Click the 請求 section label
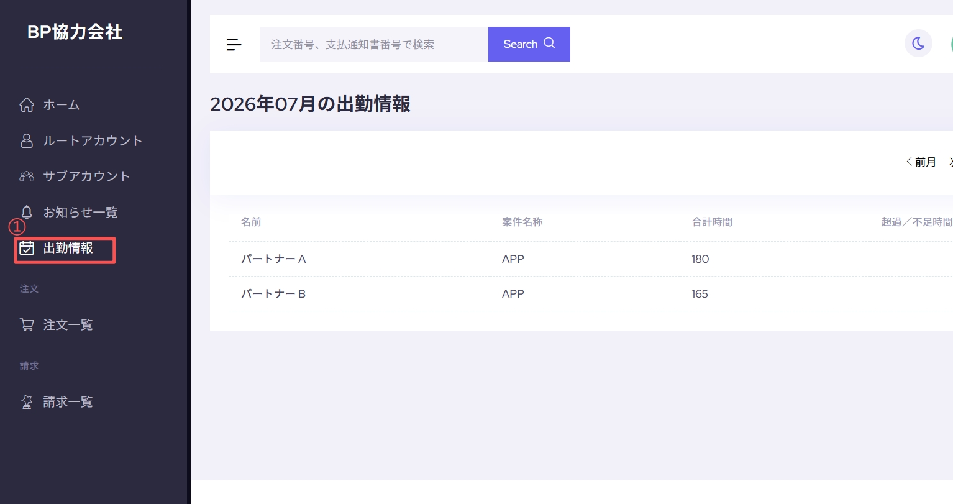Screen dimensions: 953x504 (29, 366)
